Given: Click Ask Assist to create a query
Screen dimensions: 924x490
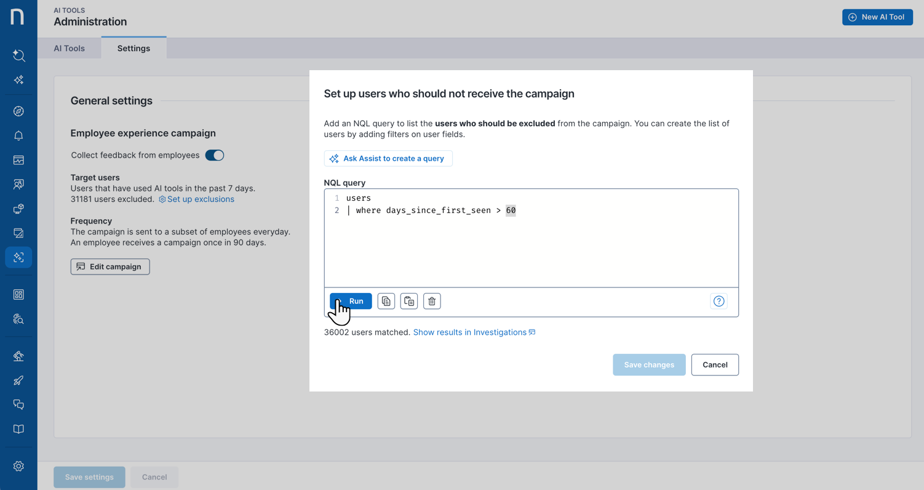Looking at the screenshot, I should click(388, 158).
